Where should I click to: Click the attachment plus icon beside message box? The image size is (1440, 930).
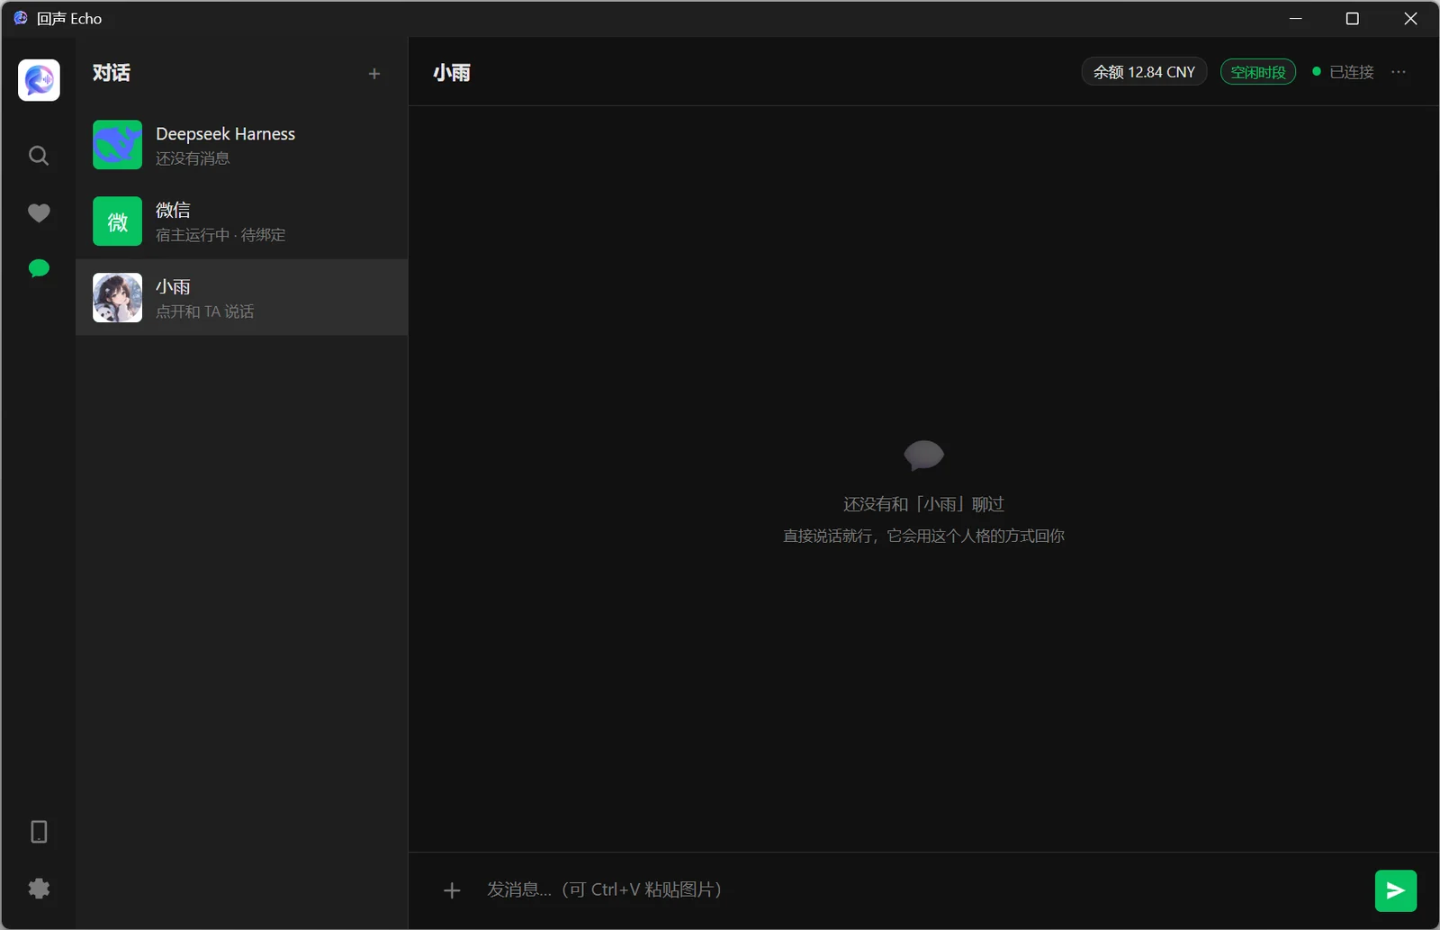point(452,890)
